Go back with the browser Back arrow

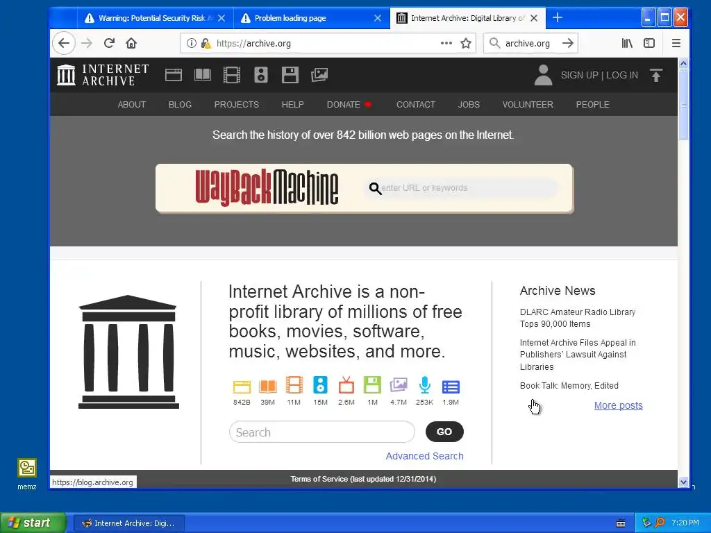click(x=63, y=44)
